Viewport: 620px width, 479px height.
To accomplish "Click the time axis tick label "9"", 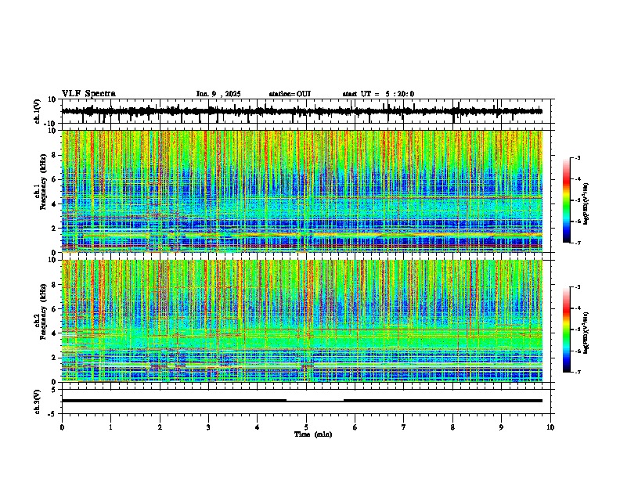I will [501, 427].
